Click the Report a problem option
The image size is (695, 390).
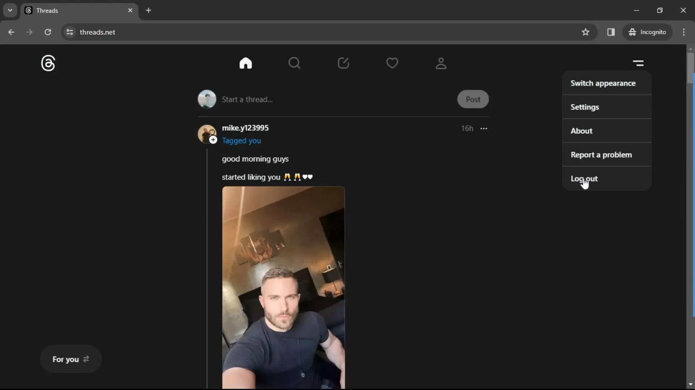[x=602, y=155]
